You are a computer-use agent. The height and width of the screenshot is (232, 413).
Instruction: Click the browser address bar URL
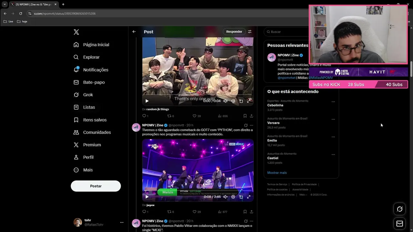point(65,14)
